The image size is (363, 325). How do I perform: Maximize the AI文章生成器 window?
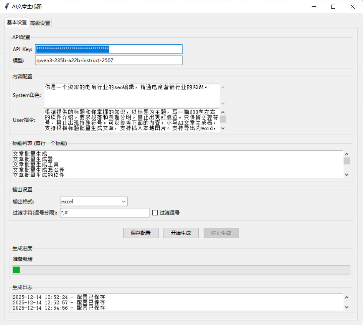(x=333, y=7)
